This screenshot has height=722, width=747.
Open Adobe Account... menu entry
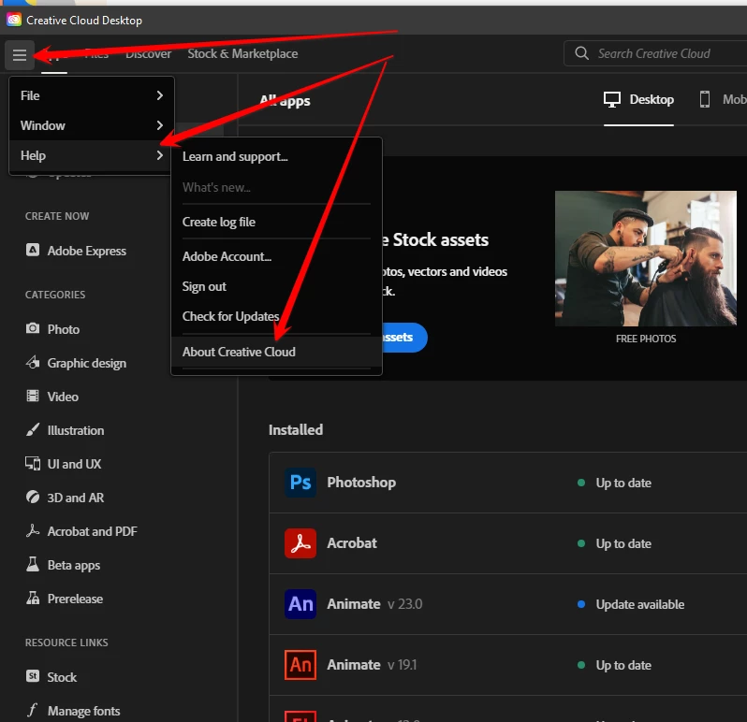point(227,256)
